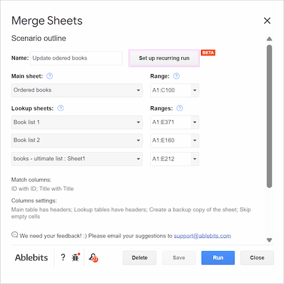Click the Main sheet help question icon
This screenshot has height=284, width=284.
coord(50,76)
